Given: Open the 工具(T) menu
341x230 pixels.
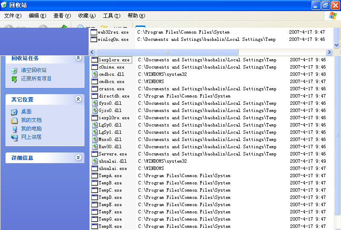Looking at the screenshot, I should [x=112, y=16].
